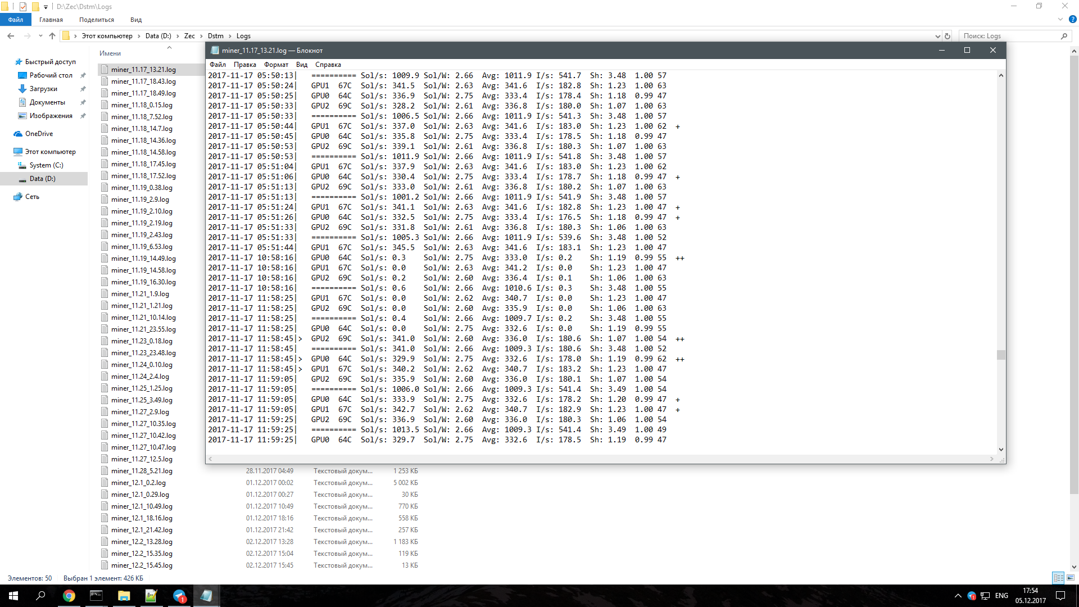This screenshot has width=1079, height=607.
Task: Go back in Explorer navigation
Action: pos(11,36)
